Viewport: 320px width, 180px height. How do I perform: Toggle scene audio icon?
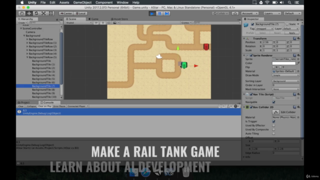coord(108,22)
